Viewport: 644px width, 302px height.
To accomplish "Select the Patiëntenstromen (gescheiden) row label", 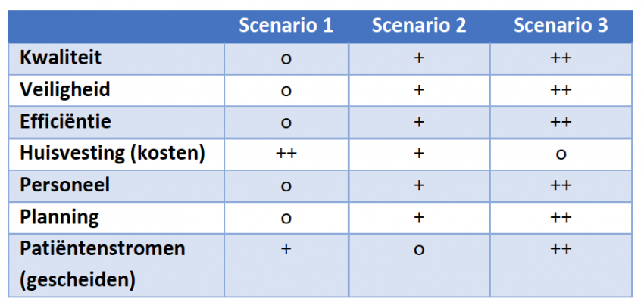I will (x=103, y=265).
